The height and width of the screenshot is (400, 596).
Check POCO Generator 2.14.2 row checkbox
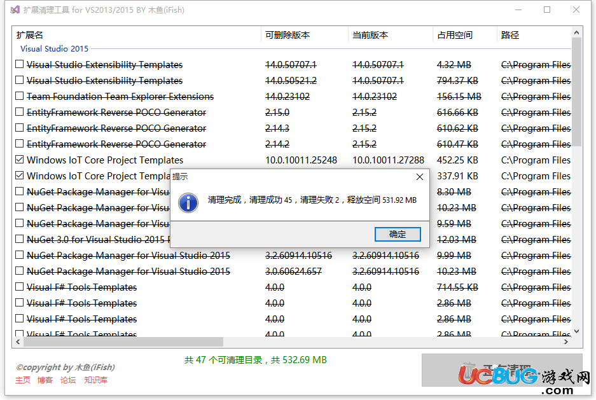click(19, 144)
